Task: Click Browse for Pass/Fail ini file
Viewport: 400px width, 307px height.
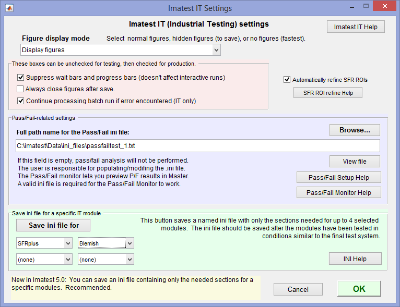Action: click(x=355, y=130)
